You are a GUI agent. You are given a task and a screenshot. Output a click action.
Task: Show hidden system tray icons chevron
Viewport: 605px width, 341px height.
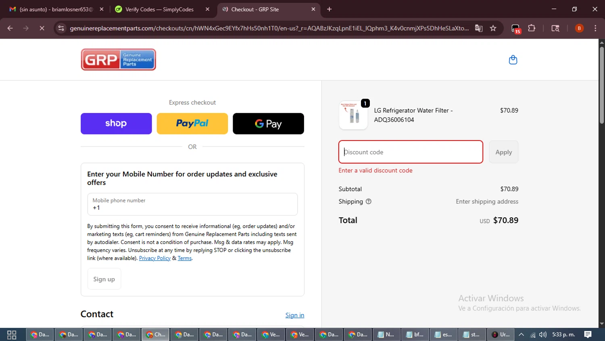tap(521, 335)
